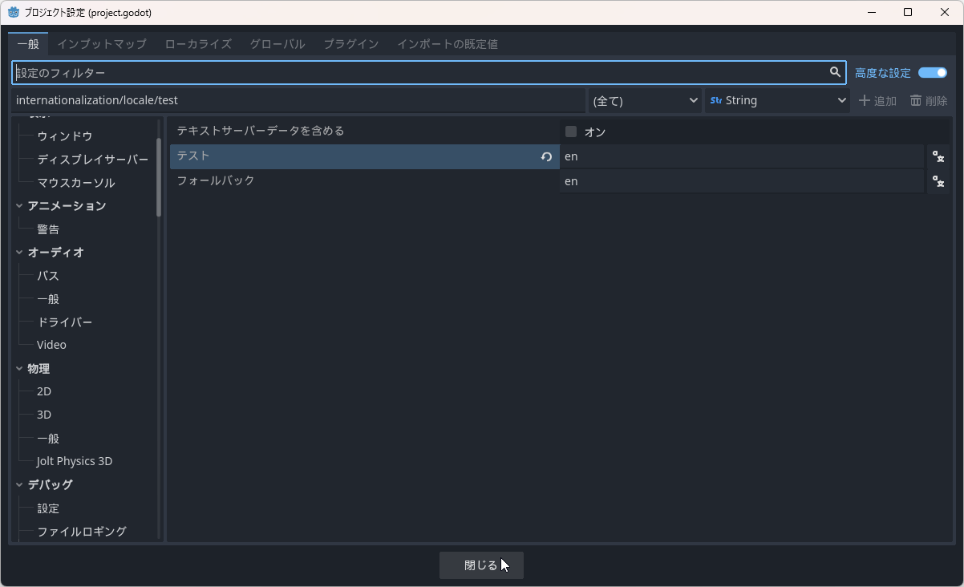Select Jolt Physics 3D in the tree

pyautogui.click(x=75, y=461)
